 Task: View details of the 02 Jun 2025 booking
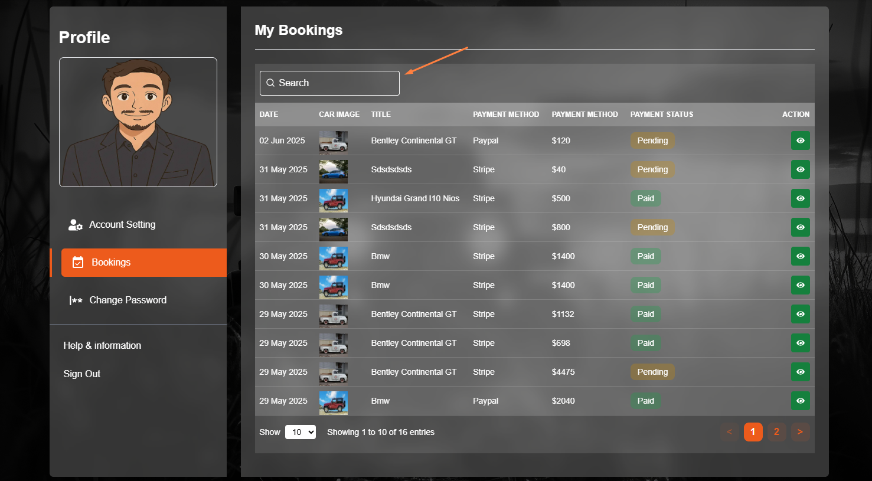(800, 140)
